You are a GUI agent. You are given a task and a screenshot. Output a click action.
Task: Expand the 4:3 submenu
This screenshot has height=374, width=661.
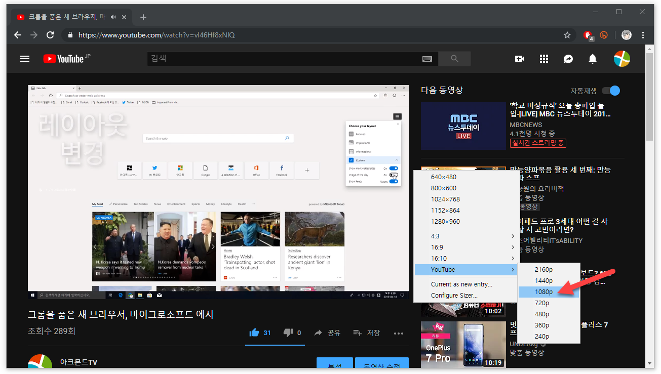pos(465,236)
